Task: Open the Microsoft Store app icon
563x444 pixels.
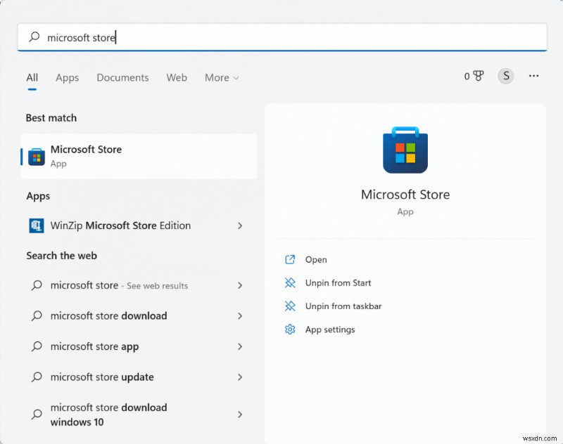Action: coord(37,156)
